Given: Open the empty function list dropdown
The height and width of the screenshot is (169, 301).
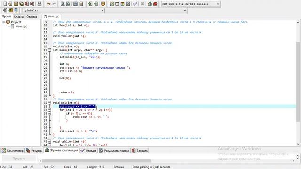Looking at the screenshot, I should 146,10.
